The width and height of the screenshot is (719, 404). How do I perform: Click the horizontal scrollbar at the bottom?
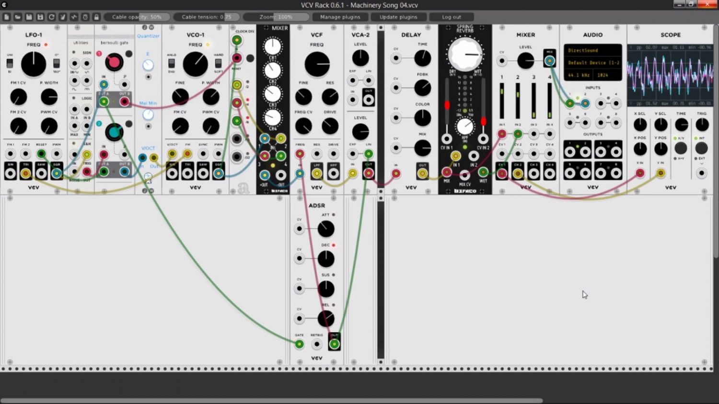point(271,401)
